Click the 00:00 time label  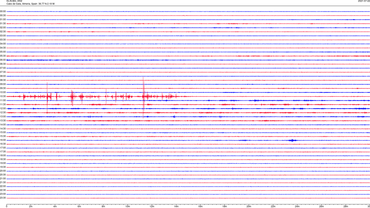tap(3, 11)
